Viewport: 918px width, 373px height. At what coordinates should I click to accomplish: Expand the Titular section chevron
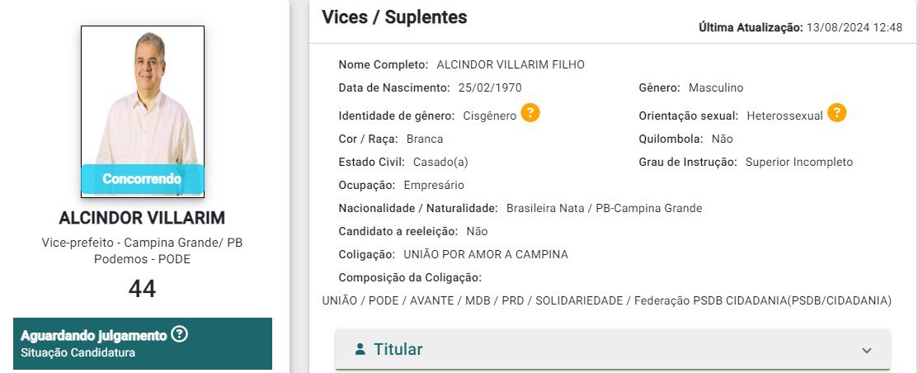click(x=866, y=350)
